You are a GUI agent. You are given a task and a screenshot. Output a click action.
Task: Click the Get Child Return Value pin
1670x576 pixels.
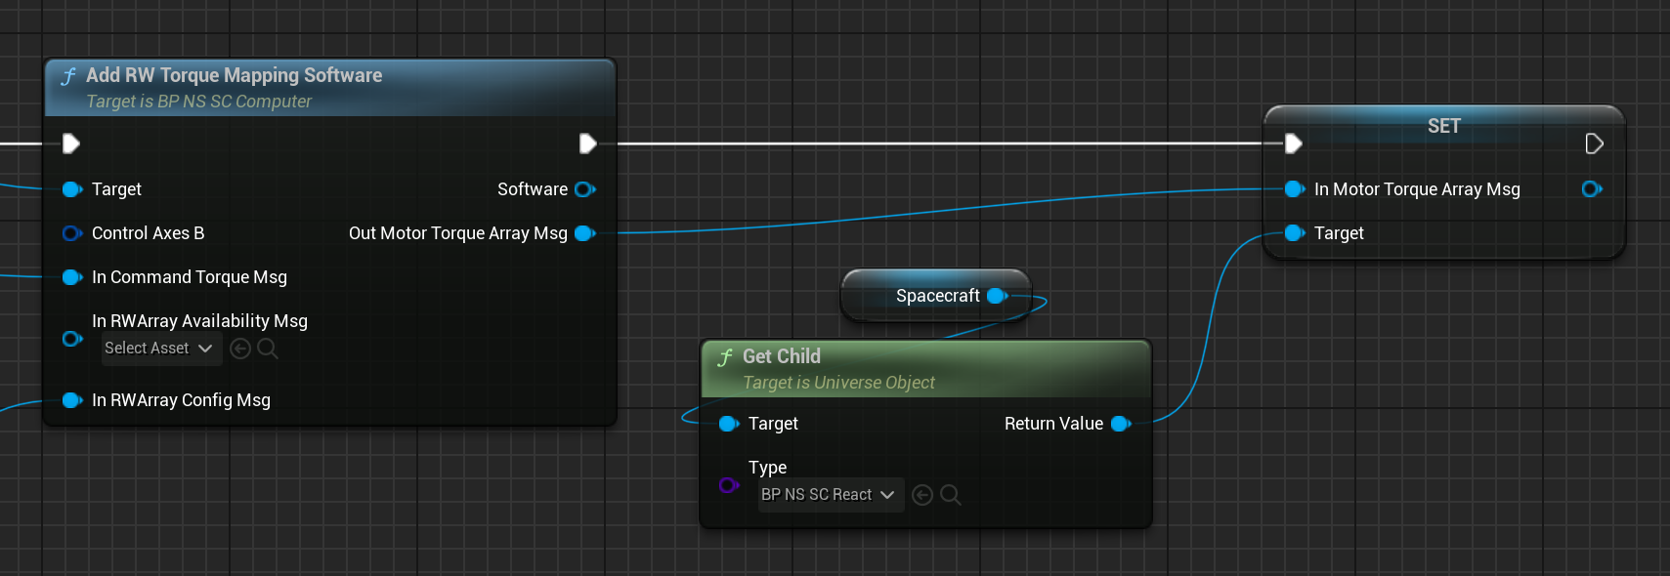(x=1121, y=424)
